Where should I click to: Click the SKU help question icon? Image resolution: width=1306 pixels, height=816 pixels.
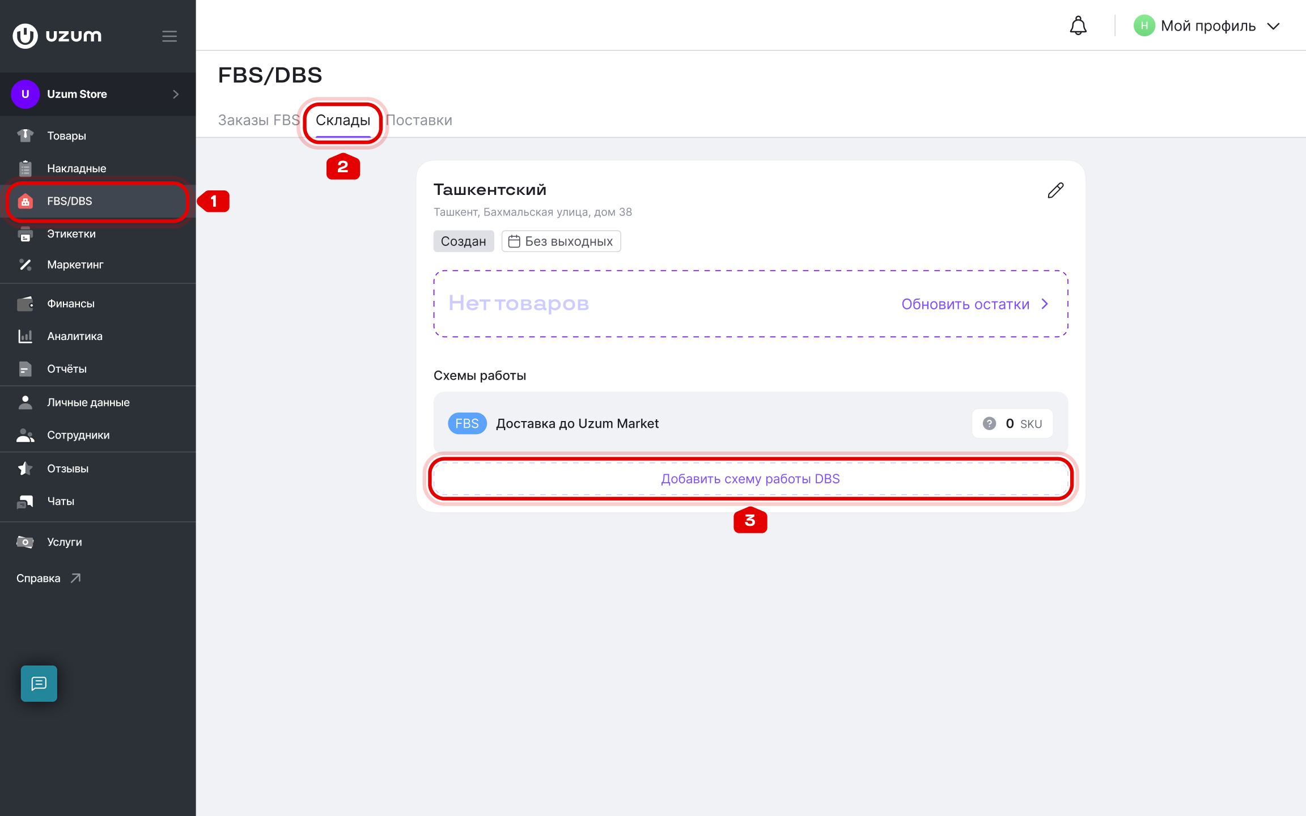[989, 423]
